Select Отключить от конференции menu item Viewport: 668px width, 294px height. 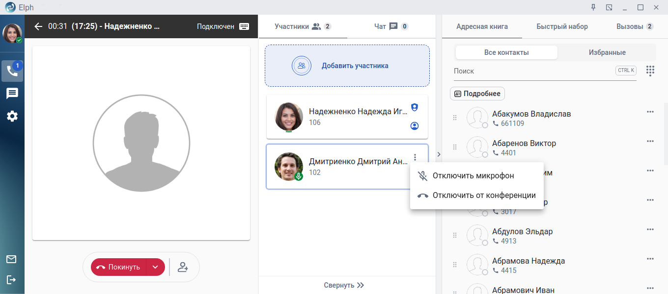484,195
